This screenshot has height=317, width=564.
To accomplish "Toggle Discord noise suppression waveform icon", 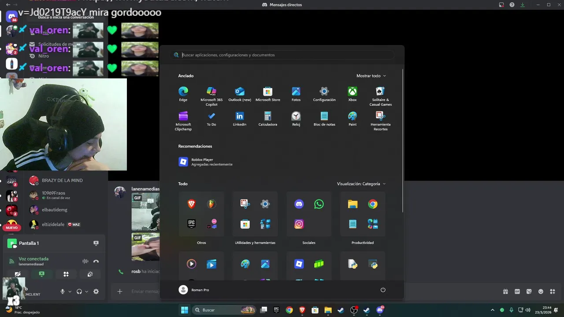I will pos(85,261).
